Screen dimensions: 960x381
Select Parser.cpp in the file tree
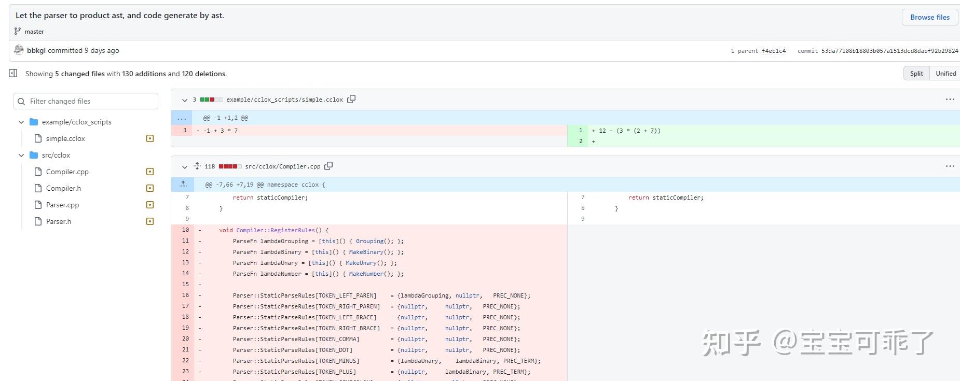62,205
